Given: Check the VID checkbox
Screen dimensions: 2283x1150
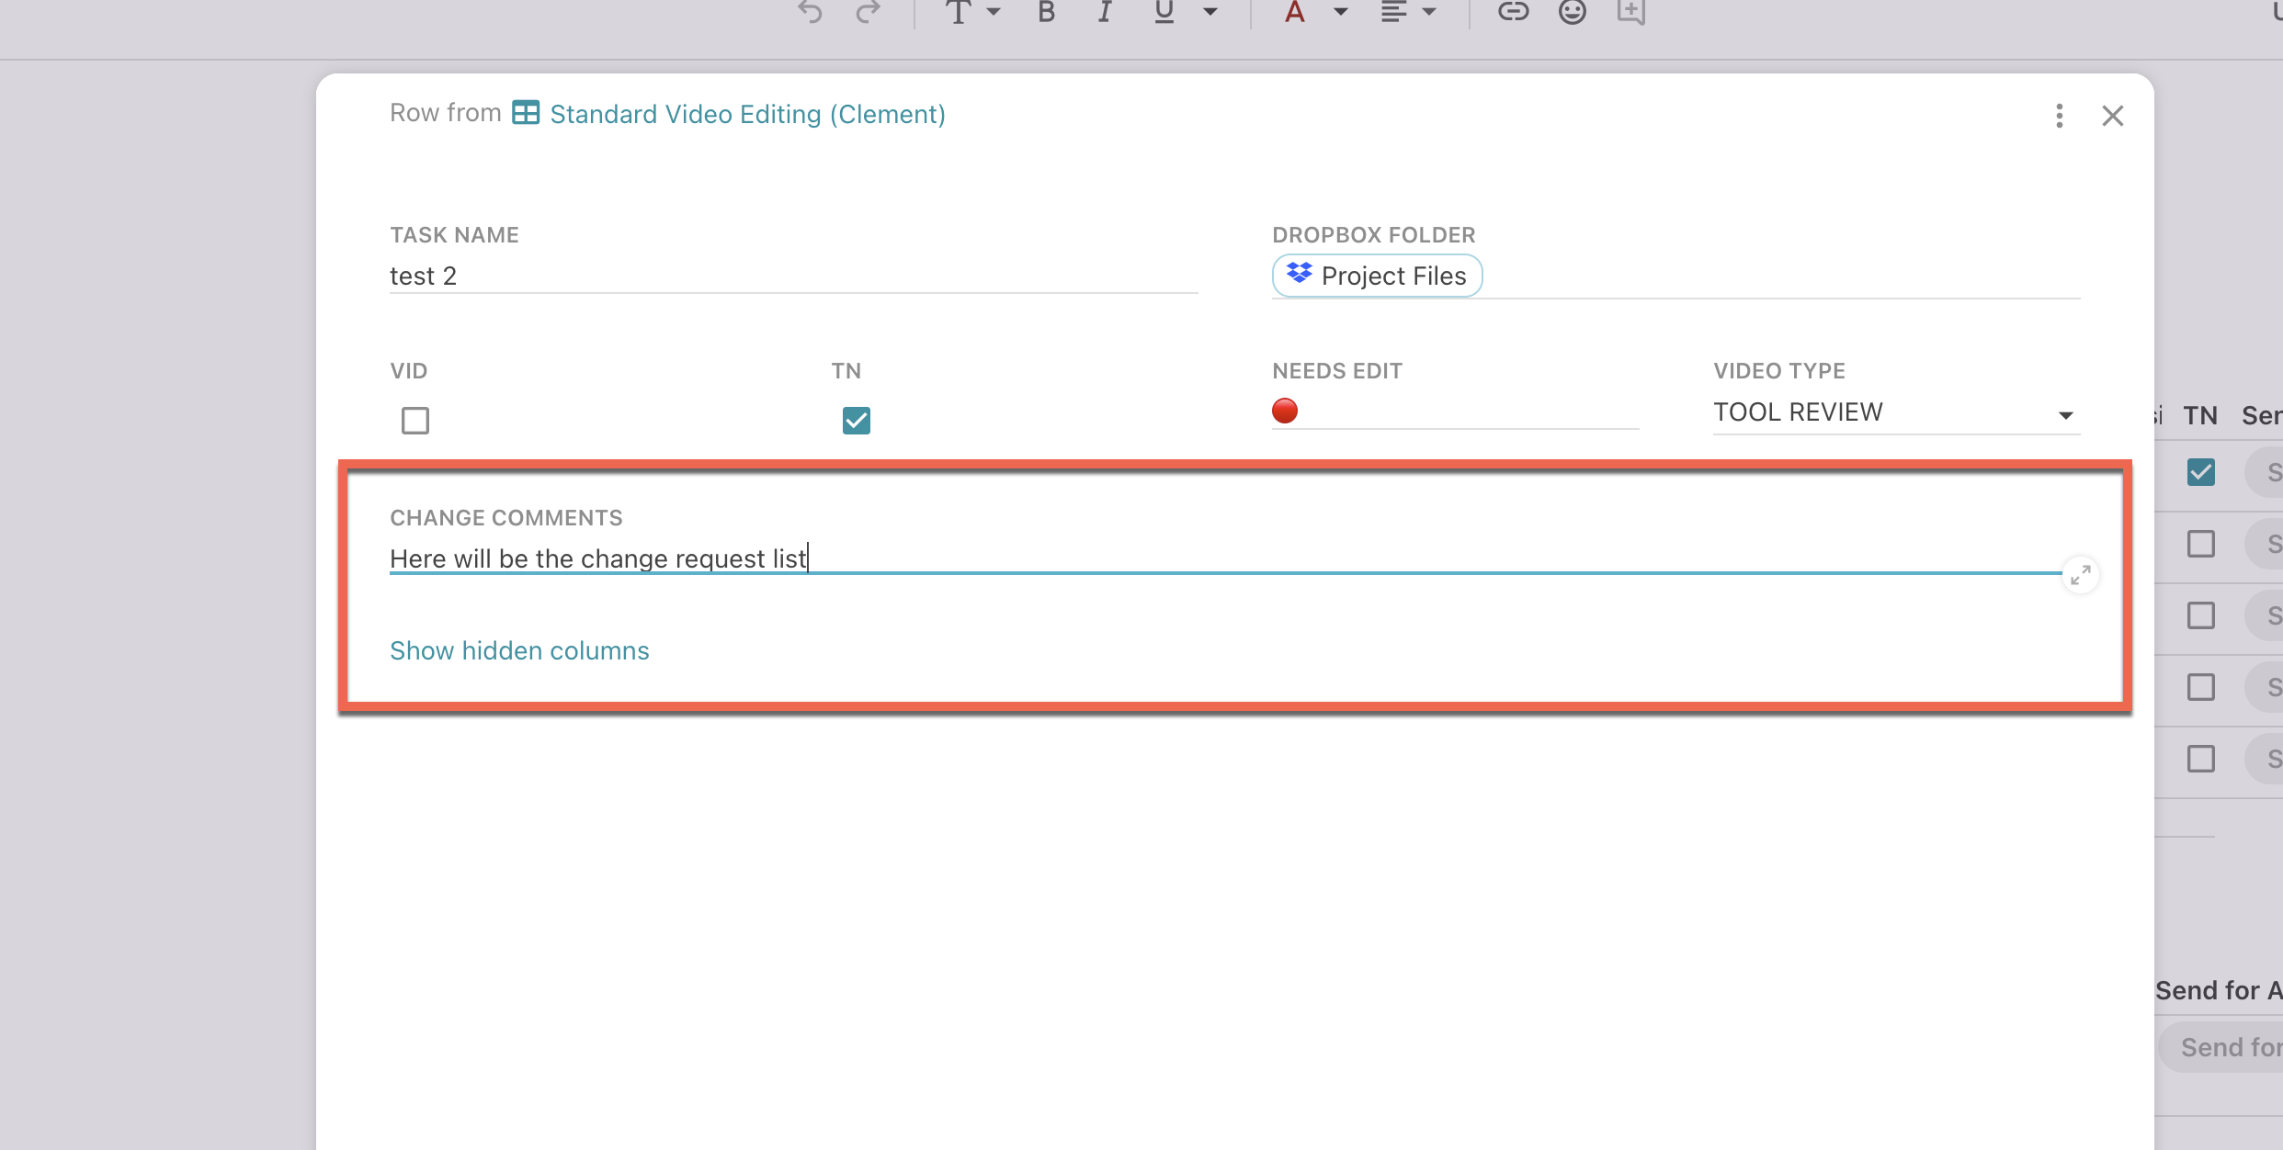Looking at the screenshot, I should (415, 421).
